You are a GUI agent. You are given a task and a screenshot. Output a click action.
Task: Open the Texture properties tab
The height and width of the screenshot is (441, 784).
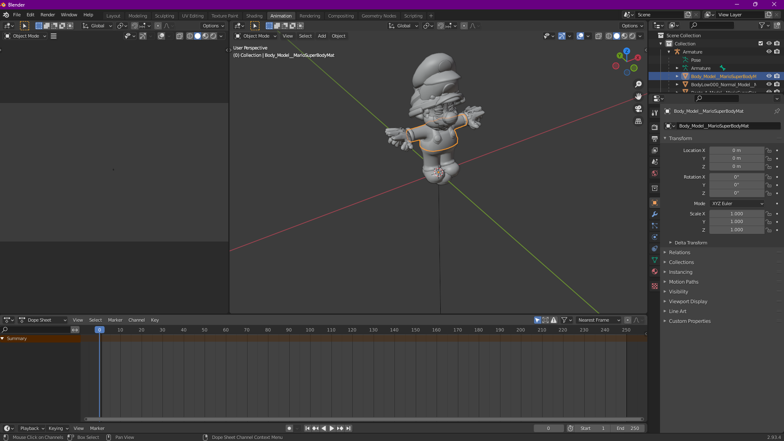[x=655, y=286]
